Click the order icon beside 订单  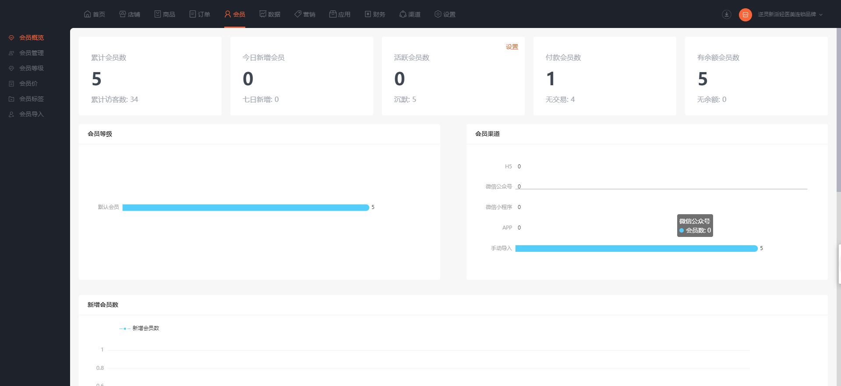click(x=192, y=14)
